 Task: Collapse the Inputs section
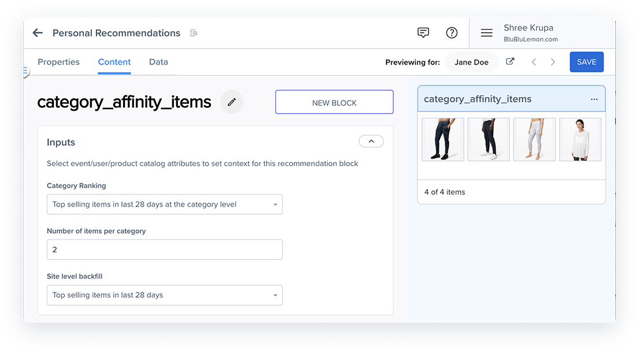pyautogui.click(x=371, y=141)
